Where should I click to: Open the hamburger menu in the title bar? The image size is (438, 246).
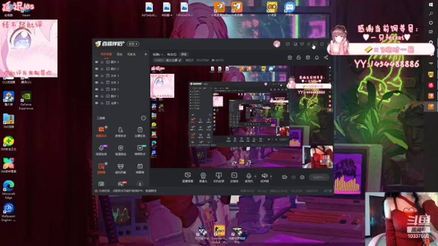pyautogui.click(x=309, y=44)
